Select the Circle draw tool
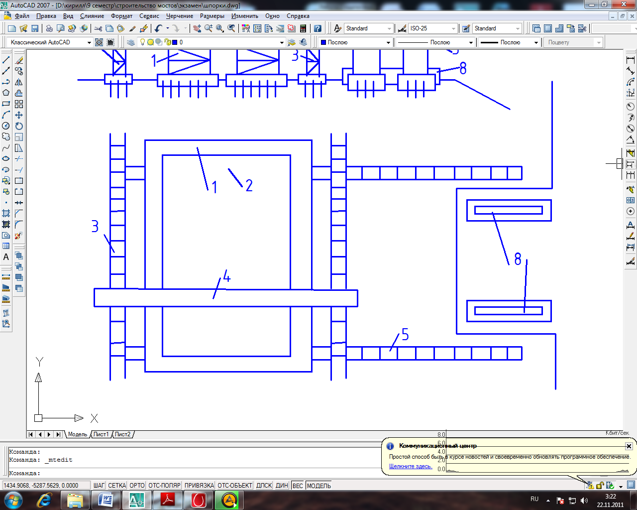The image size is (637, 510). (x=6, y=126)
